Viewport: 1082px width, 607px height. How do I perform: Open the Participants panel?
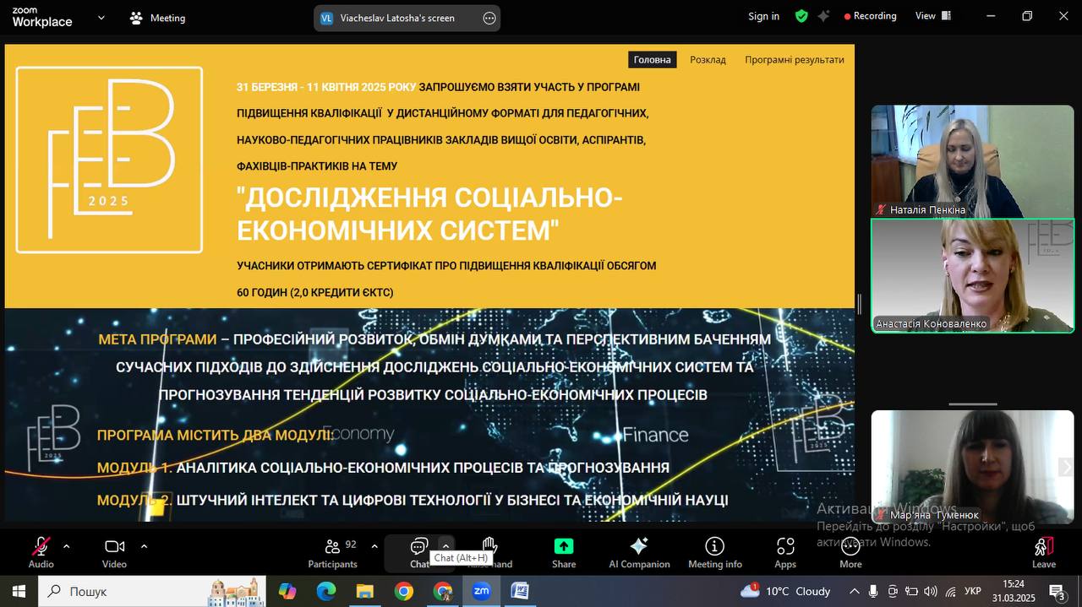[x=332, y=552]
